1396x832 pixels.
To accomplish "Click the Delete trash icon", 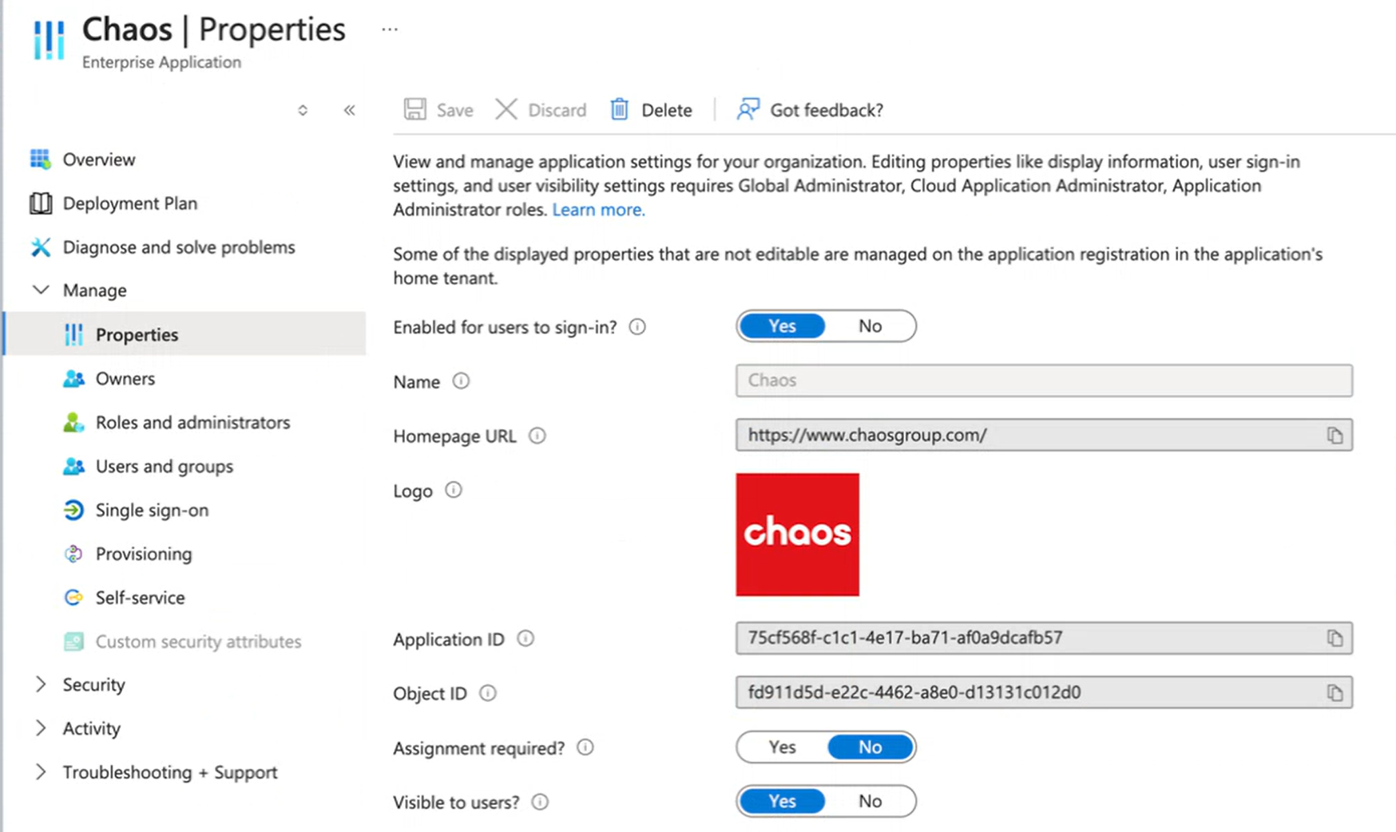I will coord(620,109).
